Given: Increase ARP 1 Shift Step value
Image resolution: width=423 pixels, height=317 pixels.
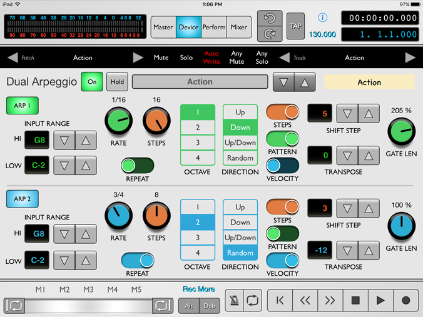Looking at the screenshot, I should click(x=369, y=114).
